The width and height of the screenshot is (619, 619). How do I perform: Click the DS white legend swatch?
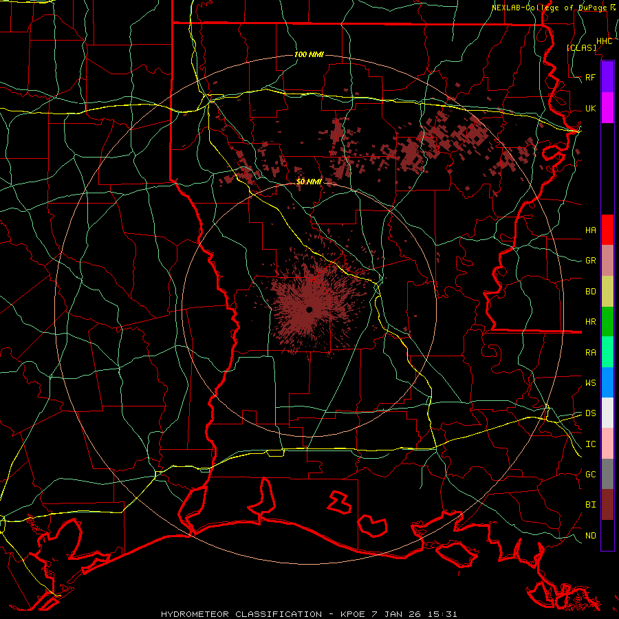click(x=607, y=413)
